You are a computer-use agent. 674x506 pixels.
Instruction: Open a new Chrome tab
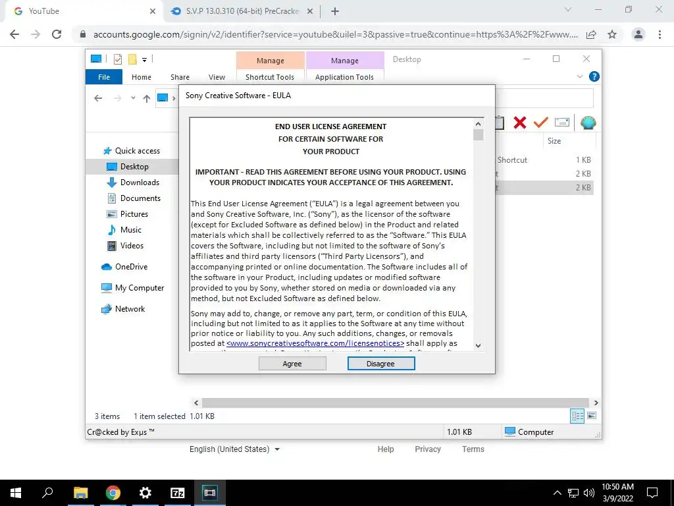pos(335,12)
